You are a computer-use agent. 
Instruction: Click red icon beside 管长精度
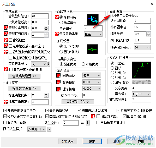pyautogui.click(x=58, y=82)
